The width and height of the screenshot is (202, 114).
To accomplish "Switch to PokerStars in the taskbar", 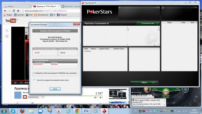I will 104,111.
